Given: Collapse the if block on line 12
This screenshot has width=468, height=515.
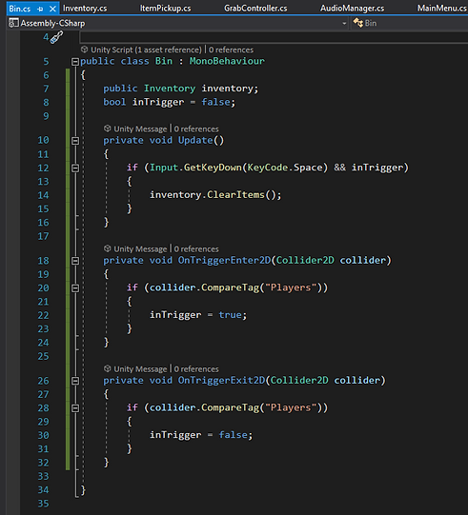Looking at the screenshot, I should click(x=75, y=168).
